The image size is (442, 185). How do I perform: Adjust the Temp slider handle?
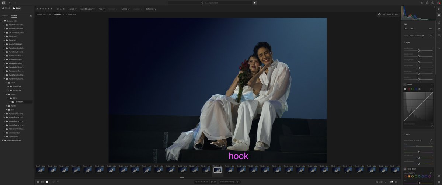[417, 146]
